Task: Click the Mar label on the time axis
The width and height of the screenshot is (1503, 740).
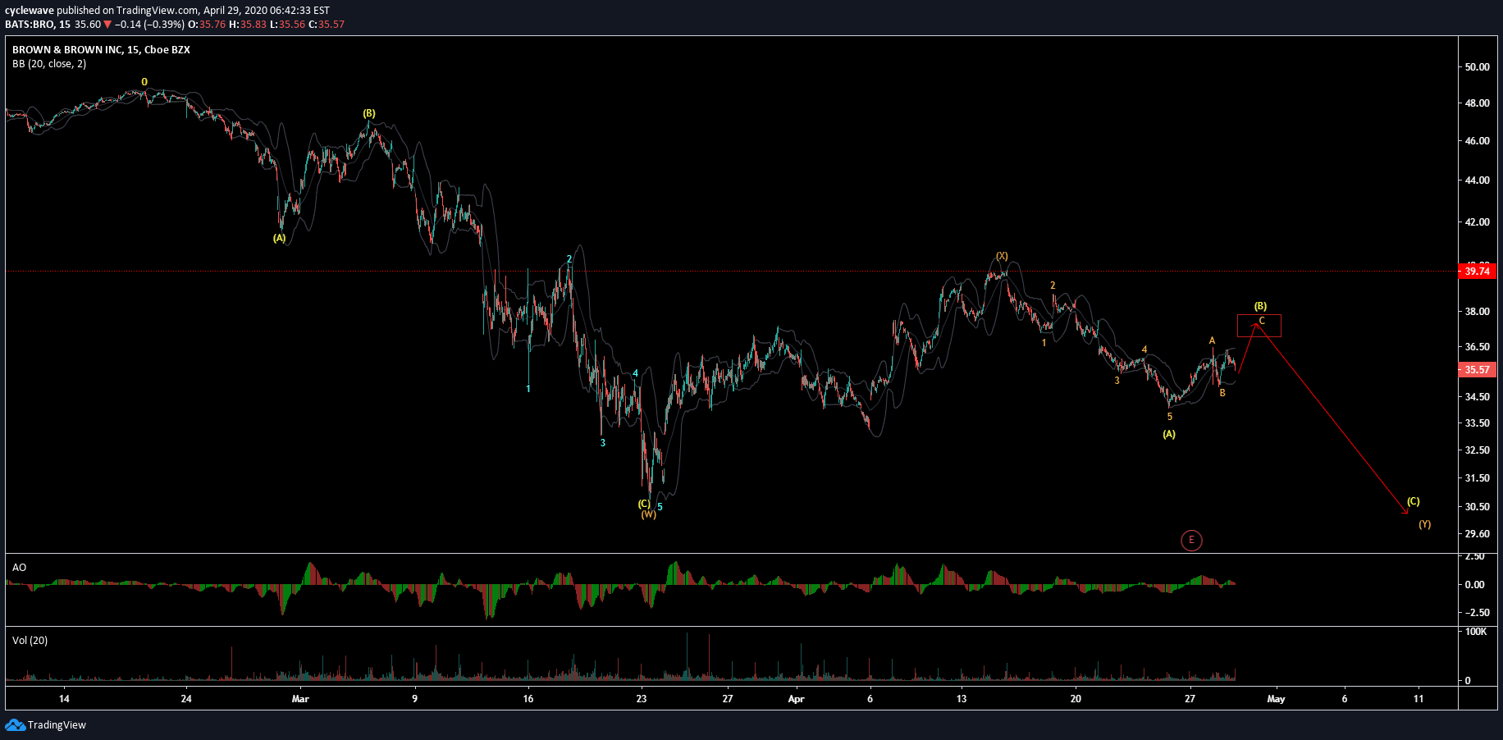Action: pyautogui.click(x=300, y=699)
